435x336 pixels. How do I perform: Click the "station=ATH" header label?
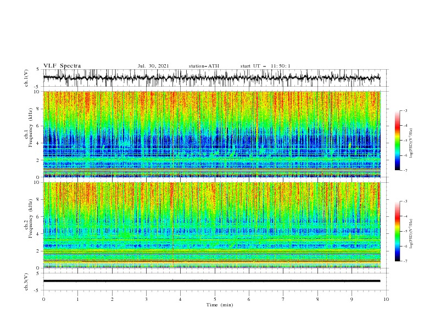[x=204, y=66]
